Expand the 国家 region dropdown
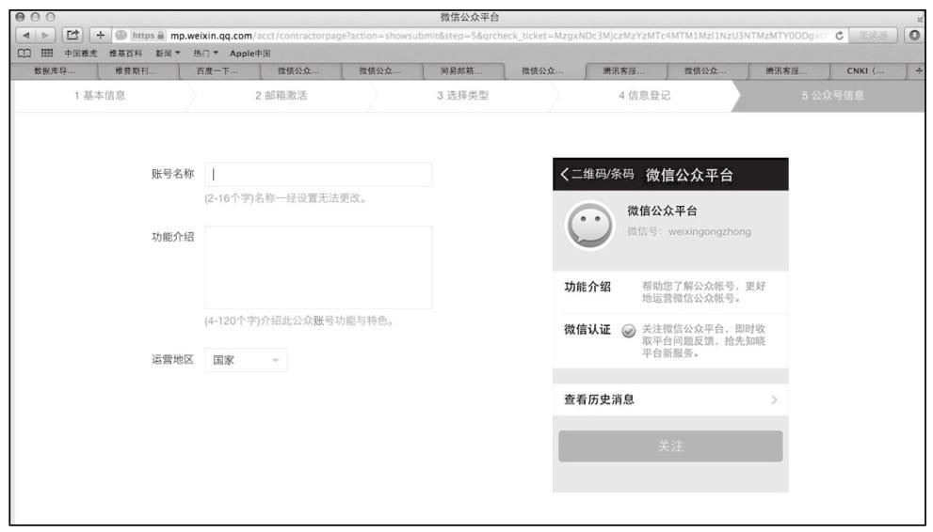The width and height of the screenshot is (933, 532). coord(246,360)
